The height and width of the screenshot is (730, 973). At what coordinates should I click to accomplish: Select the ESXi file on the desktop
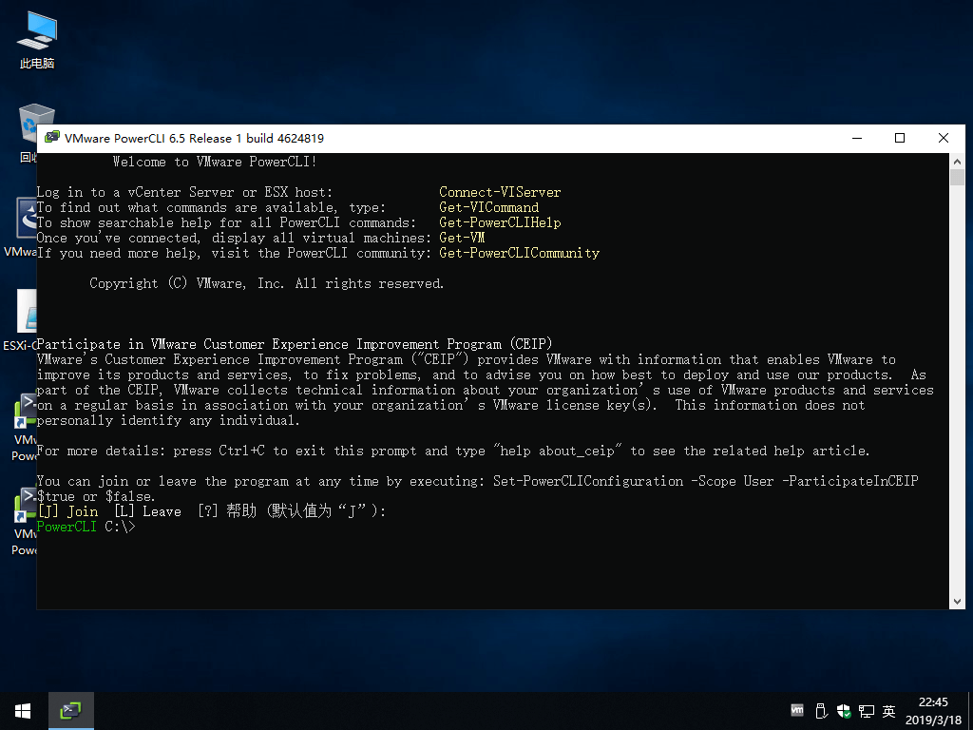[x=26, y=314]
